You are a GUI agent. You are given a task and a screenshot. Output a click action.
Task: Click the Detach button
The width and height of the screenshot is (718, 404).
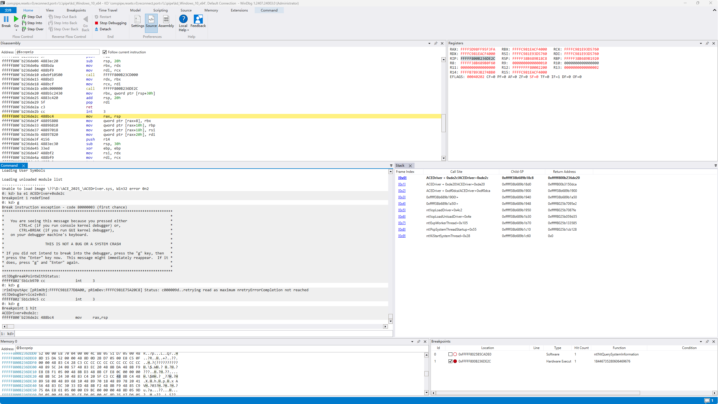[103, 29]
